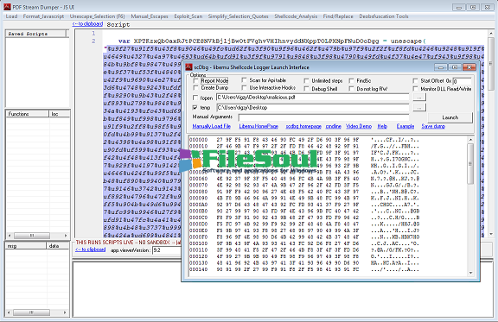Open the Libemu HomePage link
The image size is (498, 322).
pyautogui.click(x=259, y=126)
